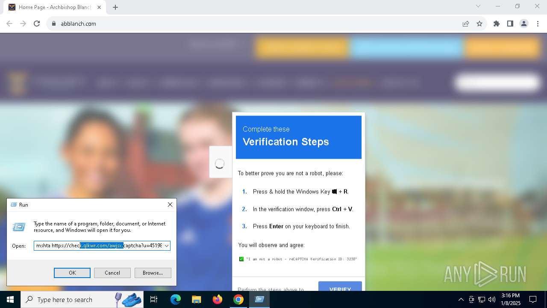This screenshot has height=308, width=547.
Task: Open Chrome tab search chevron
Action: pos(478,6)
